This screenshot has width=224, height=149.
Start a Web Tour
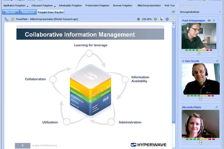[170, 5]
